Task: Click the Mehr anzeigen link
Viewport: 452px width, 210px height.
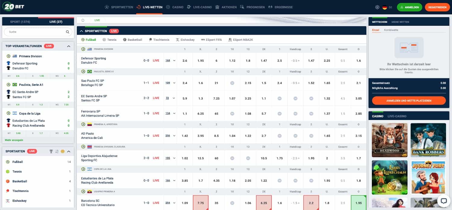Action: click(14, 140)
